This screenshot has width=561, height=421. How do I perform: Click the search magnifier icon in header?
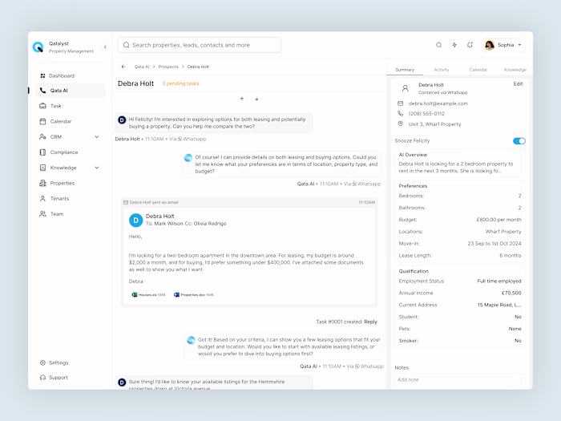pyautogui.click(x=438, y=45)
